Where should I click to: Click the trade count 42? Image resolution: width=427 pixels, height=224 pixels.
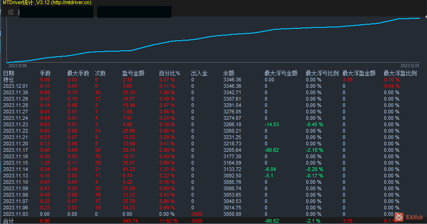98,93
